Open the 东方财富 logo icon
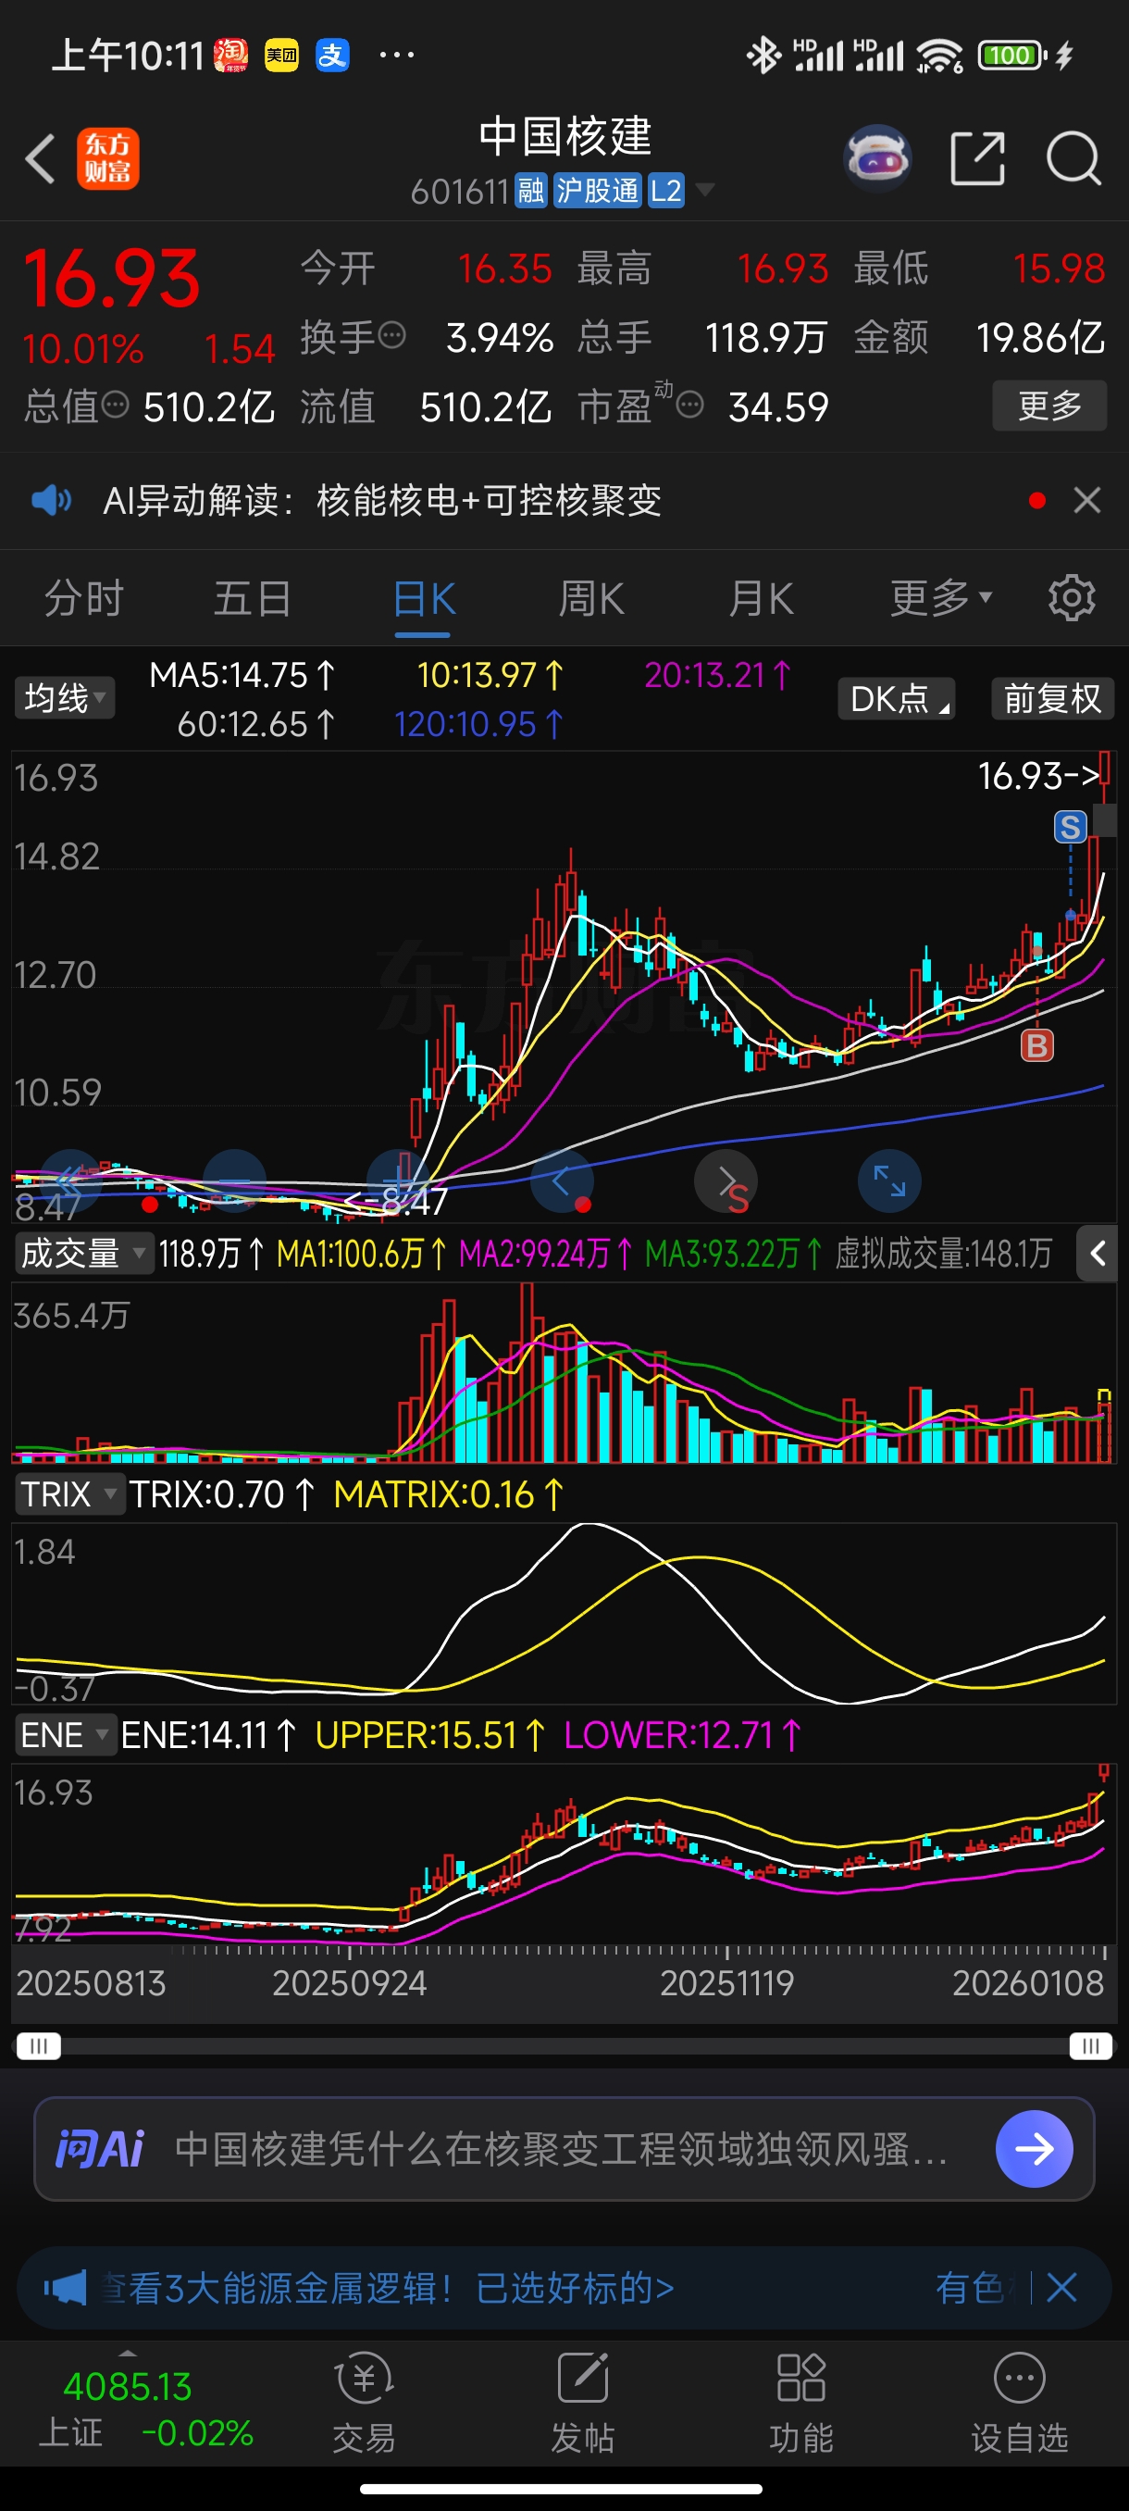Screen dimensions: 1129x2511 click(107, 158)
